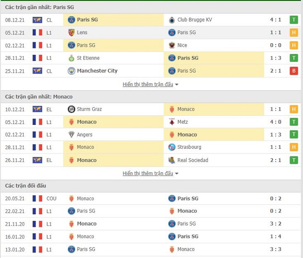Click the Club Brugge KV crest icon
The image size is (303, 258).
(x=171, y=20)
